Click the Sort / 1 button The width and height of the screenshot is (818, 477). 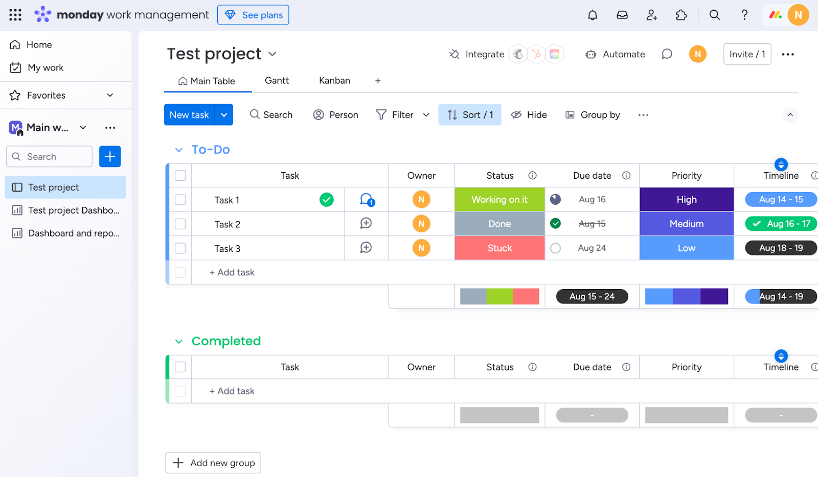coord(470,115)
